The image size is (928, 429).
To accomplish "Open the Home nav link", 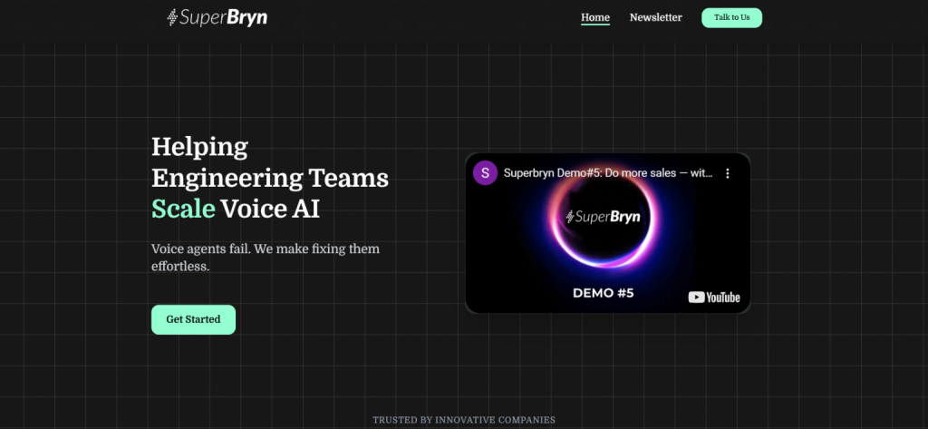I will click(x=595, y=18).
